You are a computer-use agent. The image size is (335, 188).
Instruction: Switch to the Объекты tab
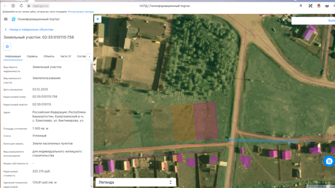coord(49,57)
